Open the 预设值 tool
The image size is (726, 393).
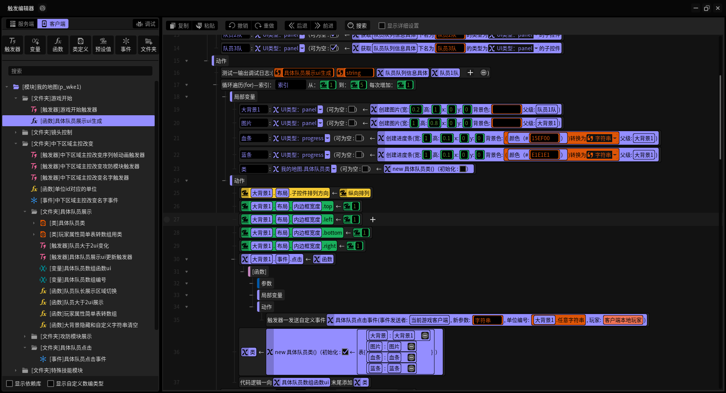103,45
